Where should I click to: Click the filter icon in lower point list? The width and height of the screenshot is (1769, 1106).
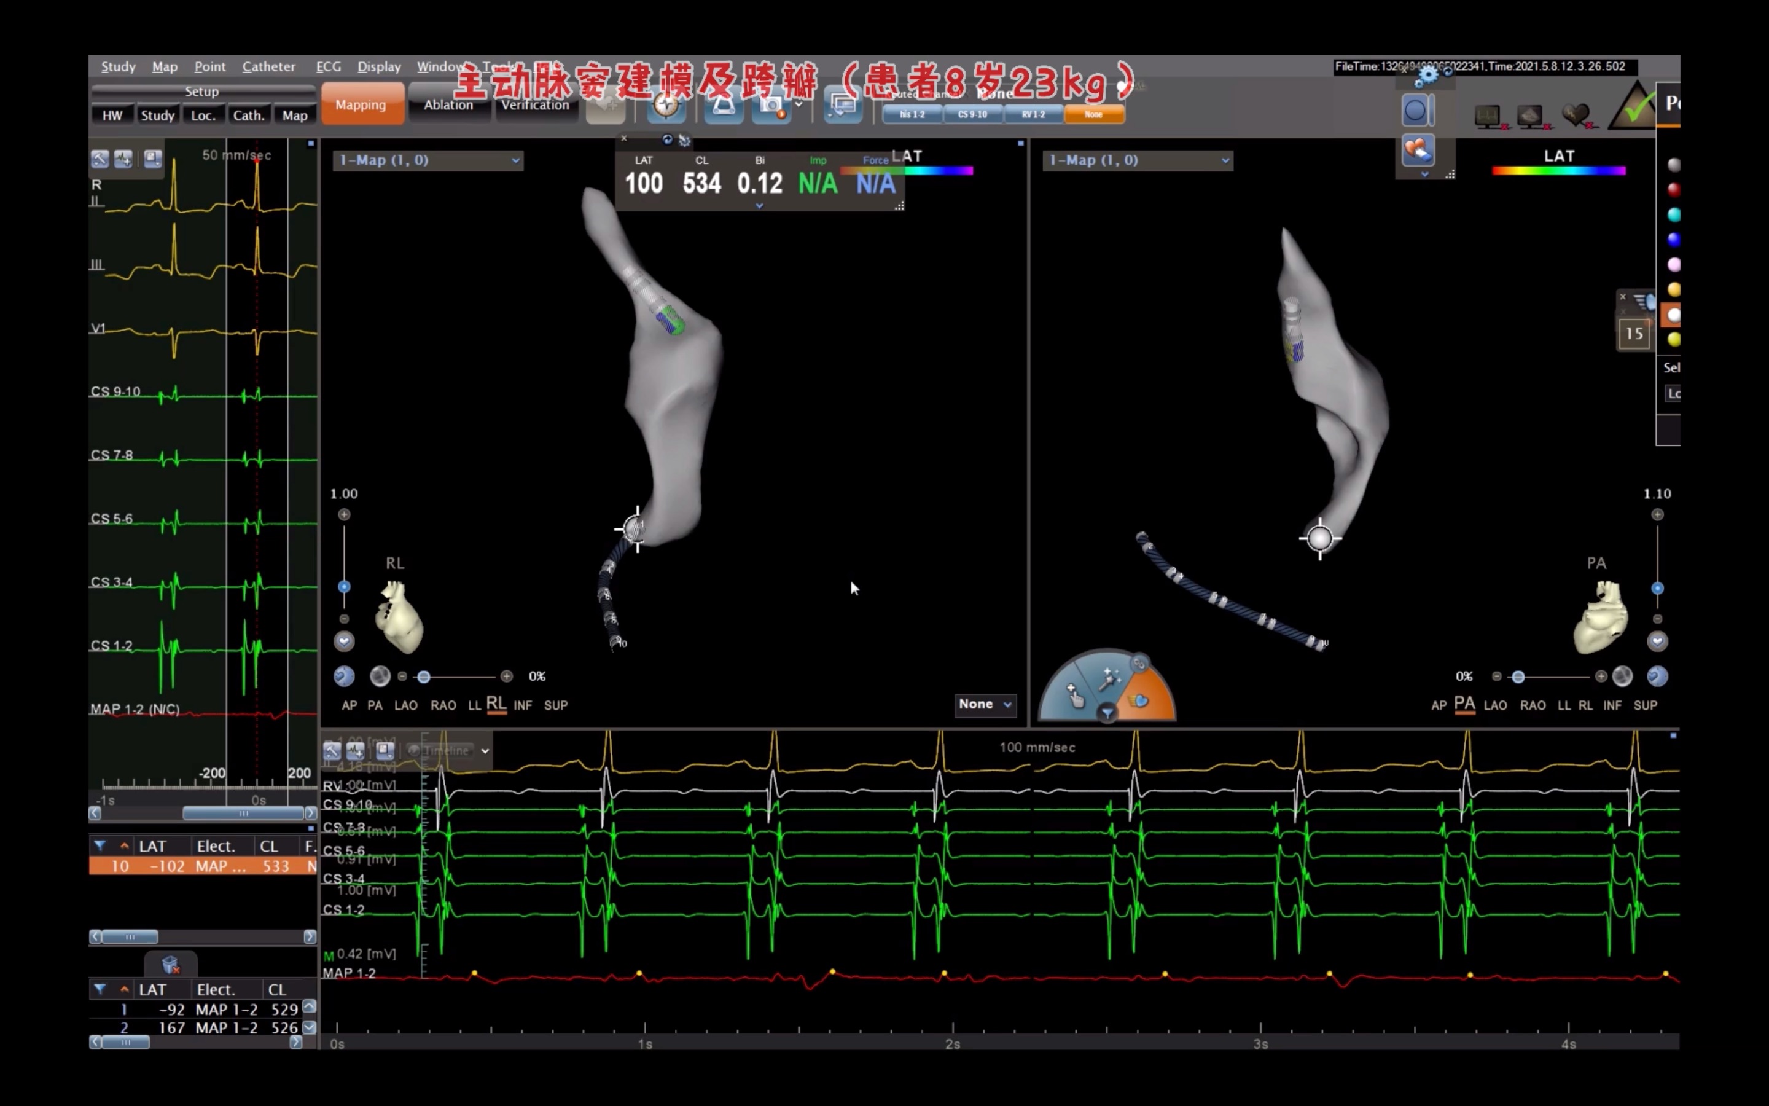100,989
